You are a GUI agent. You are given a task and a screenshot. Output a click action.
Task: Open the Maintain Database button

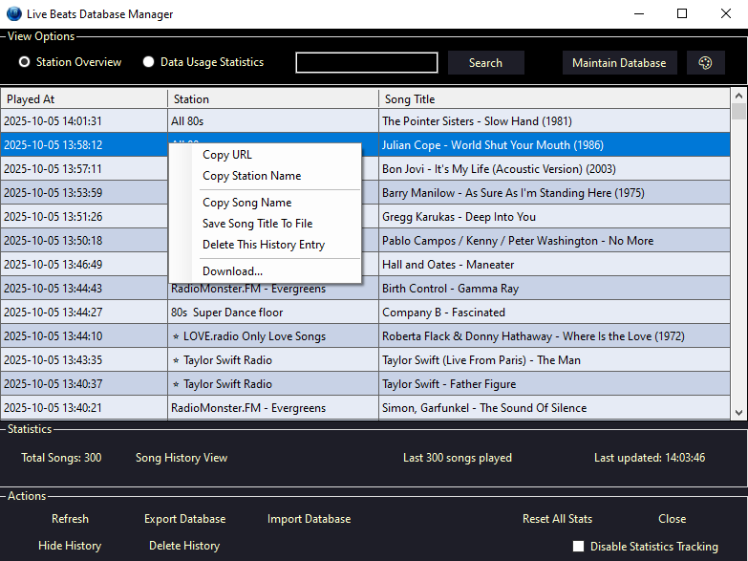[619, 63]
